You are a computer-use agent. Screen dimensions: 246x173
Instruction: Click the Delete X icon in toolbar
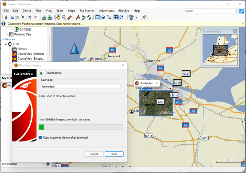[23, 17]
